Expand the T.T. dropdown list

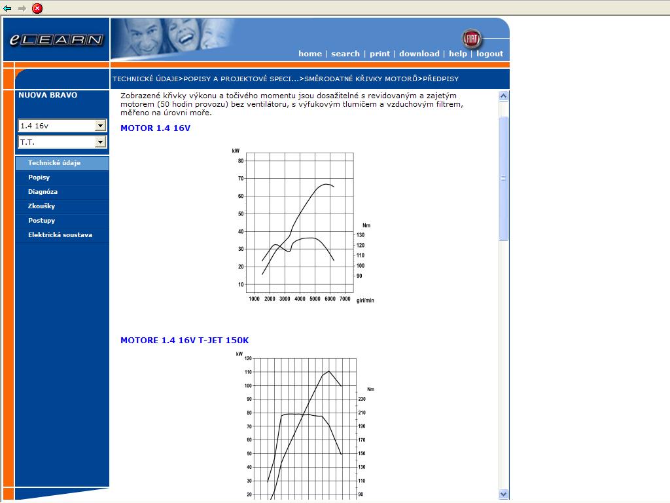[x=100, y=142]
